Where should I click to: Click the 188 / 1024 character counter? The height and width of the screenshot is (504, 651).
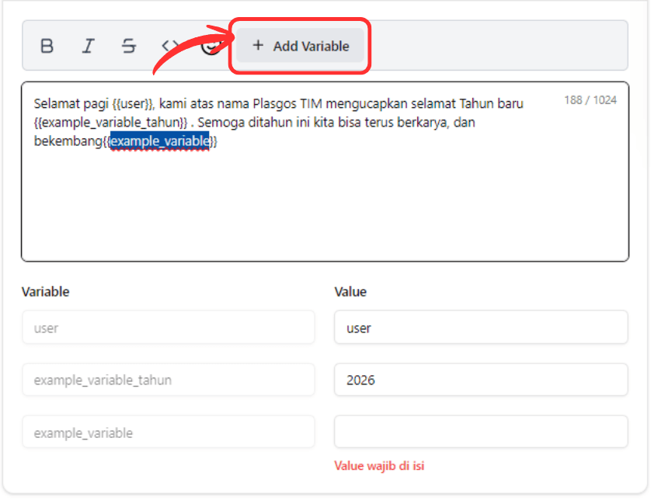tap(590, 100)
